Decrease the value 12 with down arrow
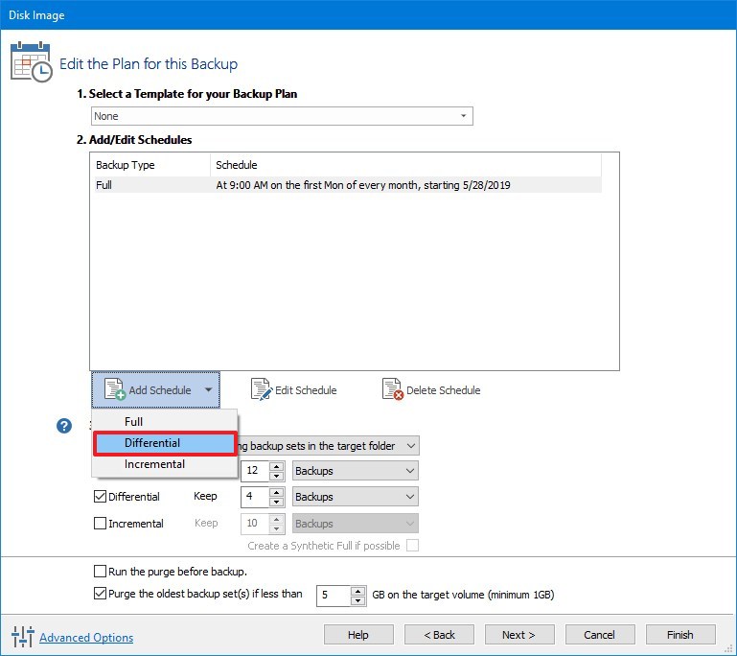Screen dimensions: 737x656 [277, 476]
